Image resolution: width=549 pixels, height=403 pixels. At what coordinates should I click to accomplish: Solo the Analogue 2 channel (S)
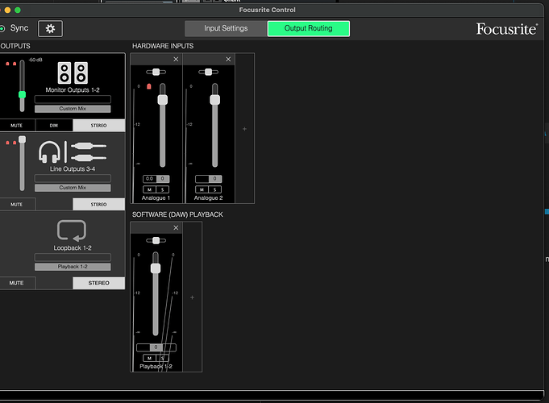[215, 189]
